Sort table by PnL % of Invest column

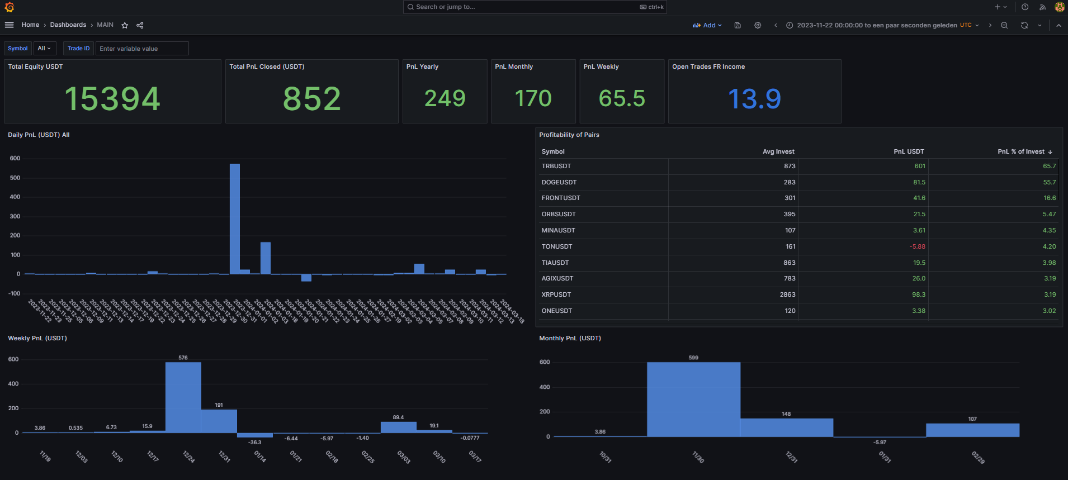1020,151
